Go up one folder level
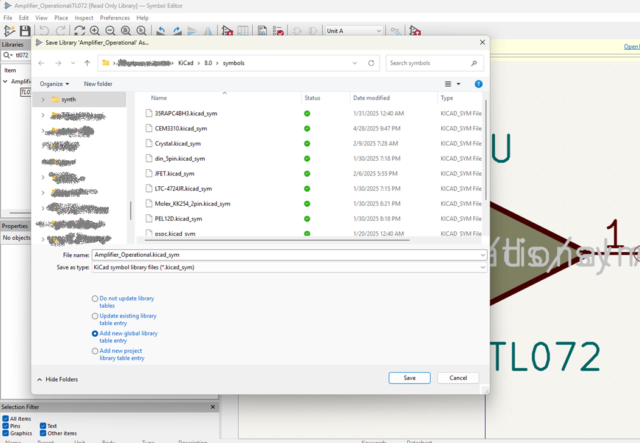 click(87, 63)
